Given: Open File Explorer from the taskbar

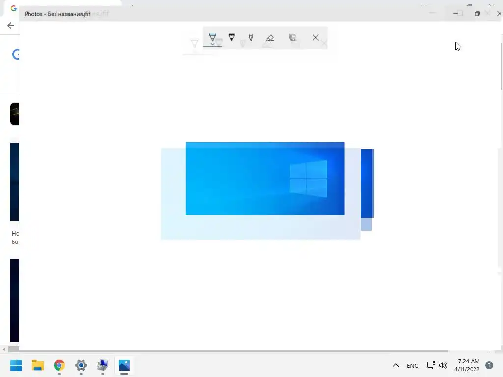Looking at the screenshot, I should coord(37,365).
